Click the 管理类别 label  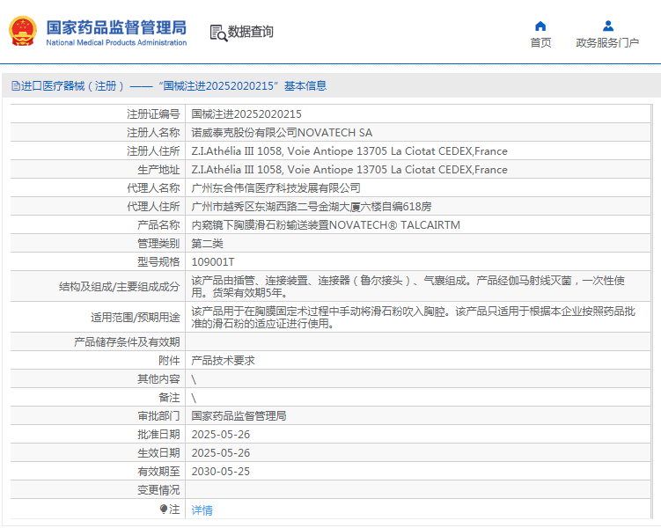(158, 244)
